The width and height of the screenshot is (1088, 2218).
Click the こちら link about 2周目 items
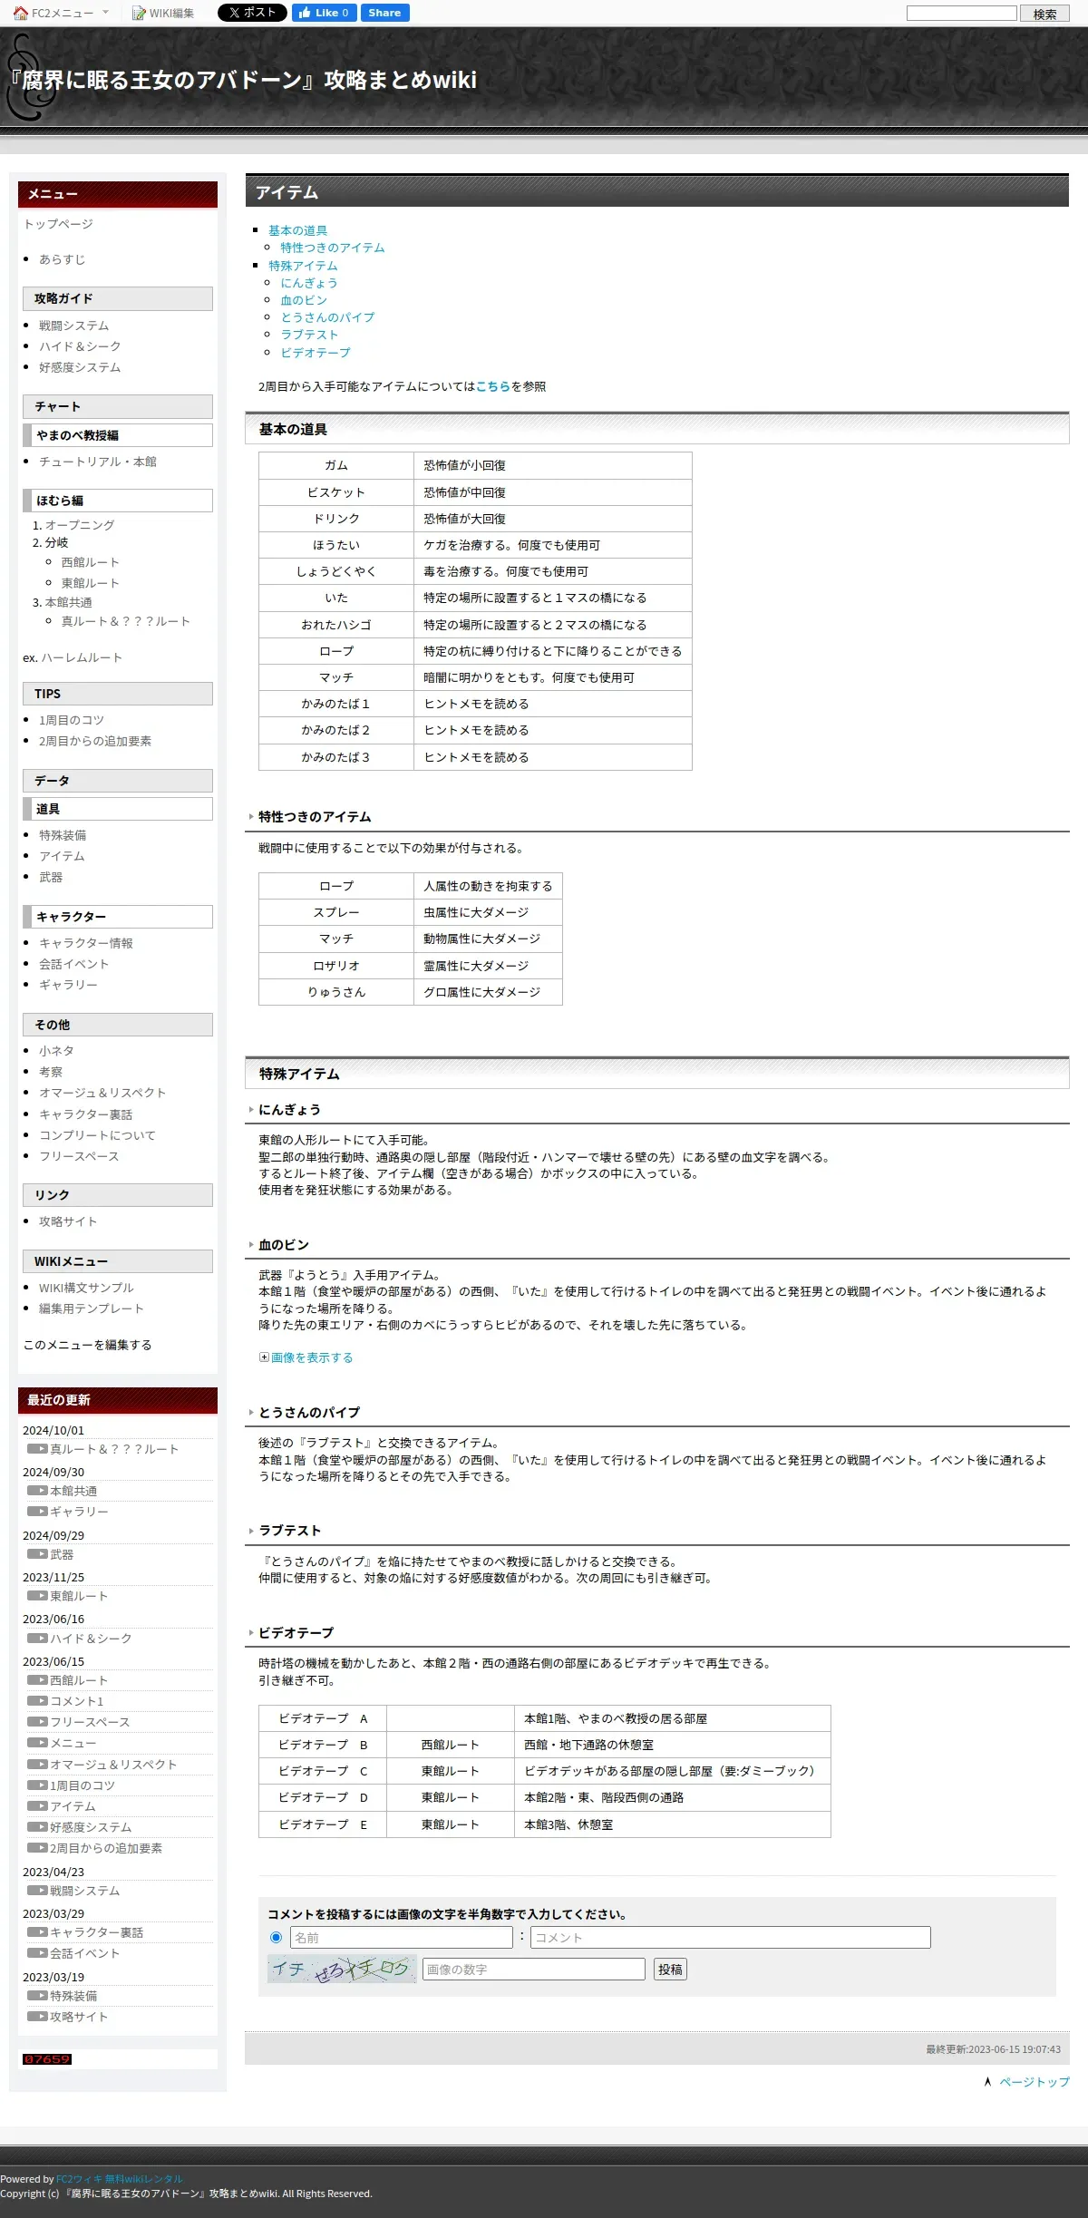pyautogui.click(x=493, y=386)
